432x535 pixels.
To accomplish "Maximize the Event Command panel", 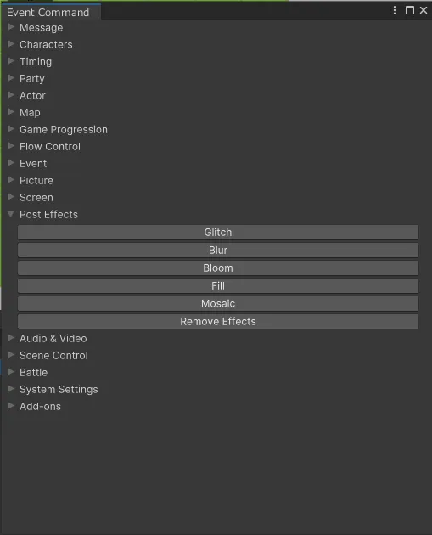I will [x=409, y=10].
